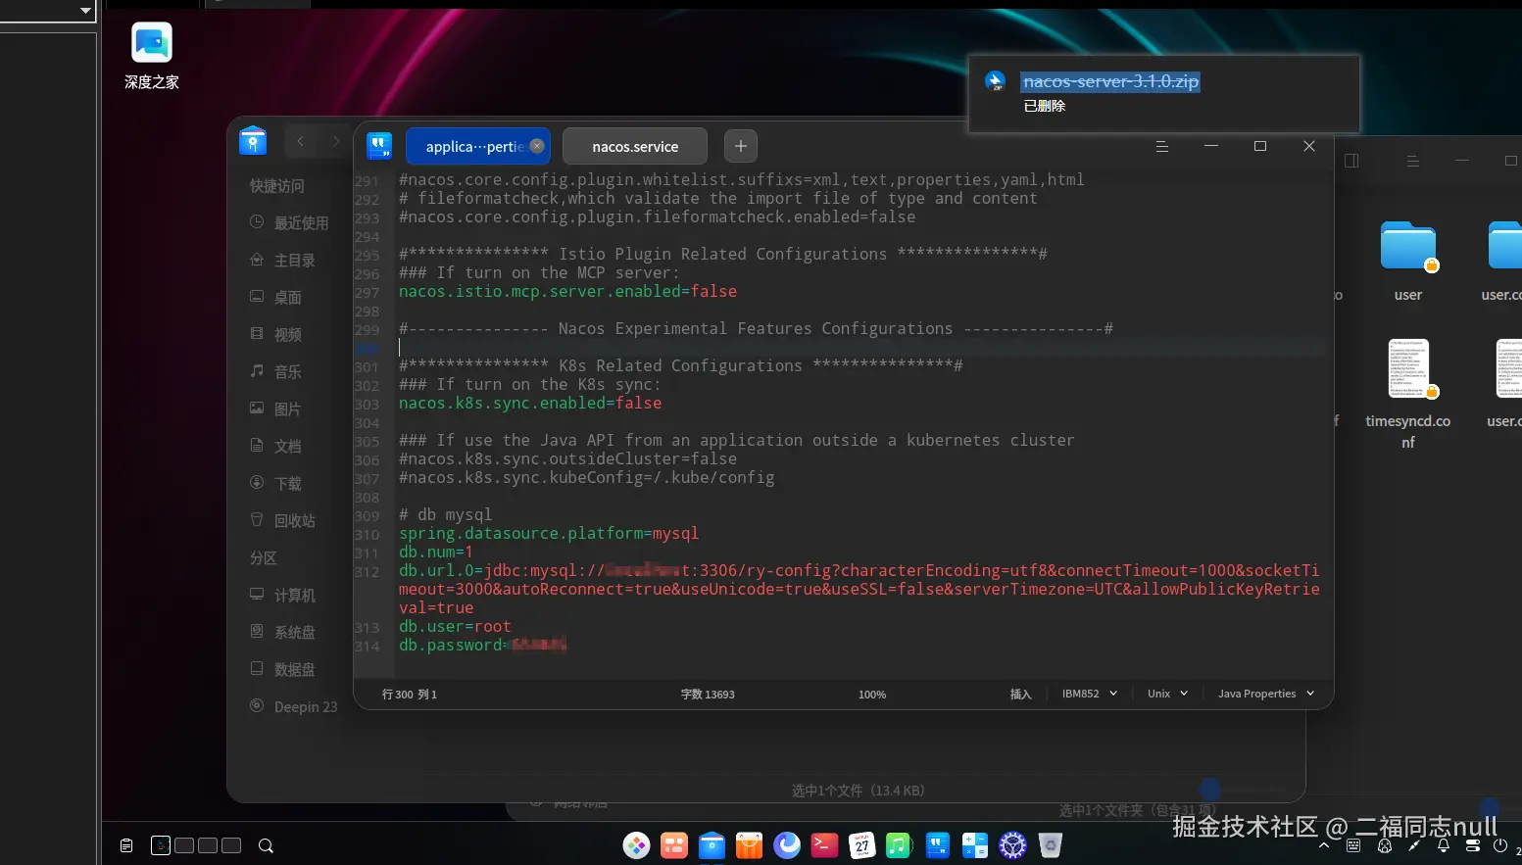Open the file manager from the dock
Image resolution: width=1522 pixels, height=865 pixels.
712,845
